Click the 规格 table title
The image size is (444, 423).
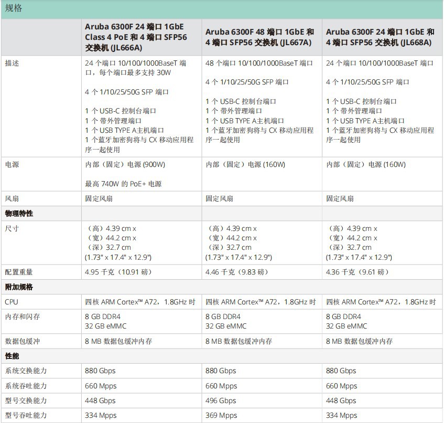[13, 8]
